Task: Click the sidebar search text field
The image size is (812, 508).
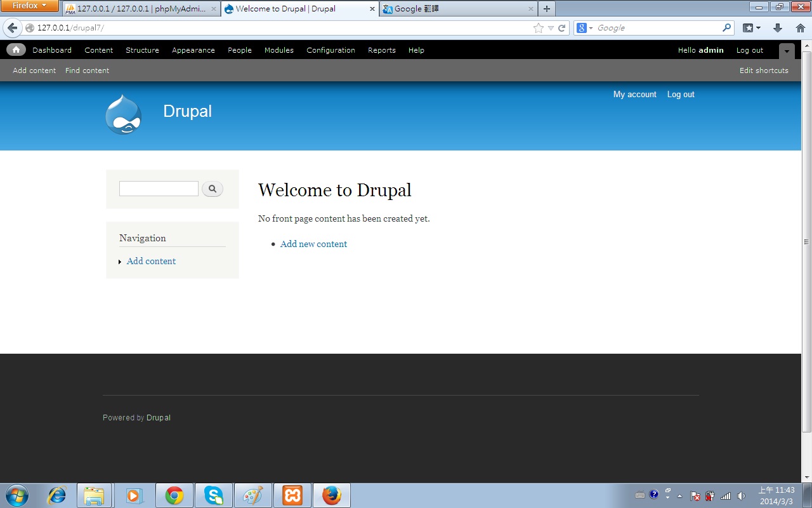Action: (x=159, y=189)
